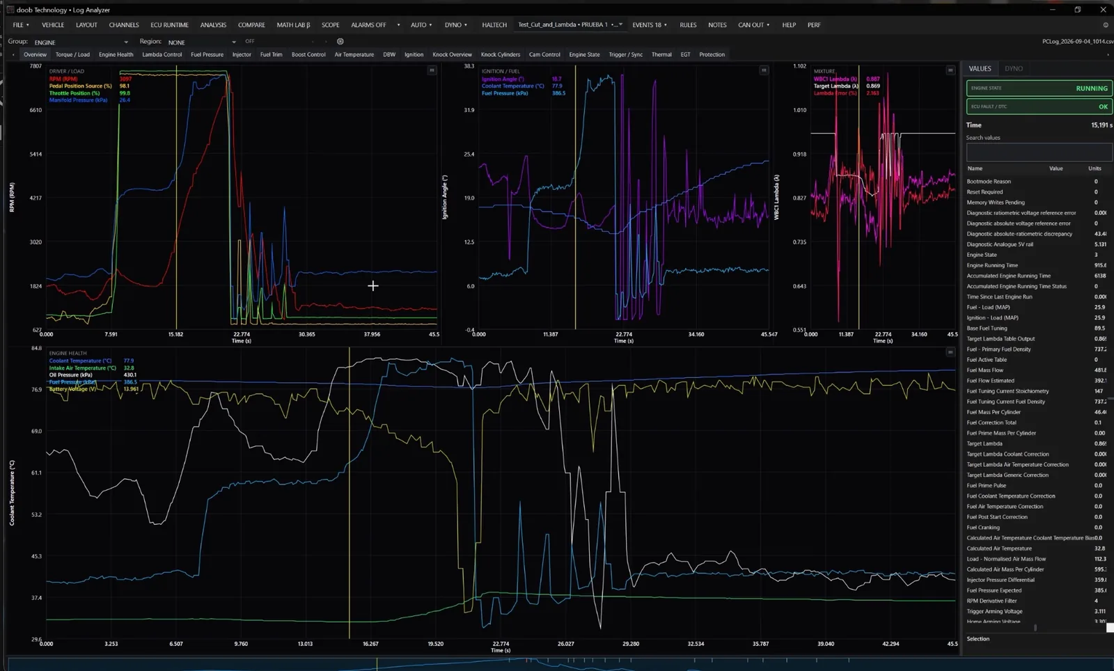Open the MATH LAB β menu
The width and height of the screenshot is (1114, 671).
(x=293, y=25)
